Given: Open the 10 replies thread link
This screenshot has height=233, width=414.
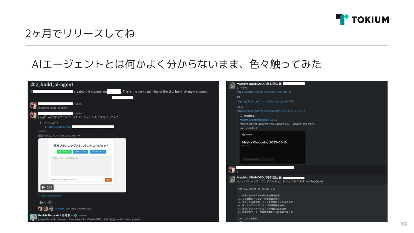Looking at the screenshot, I should pyautogui.click(x=59, y=209).
